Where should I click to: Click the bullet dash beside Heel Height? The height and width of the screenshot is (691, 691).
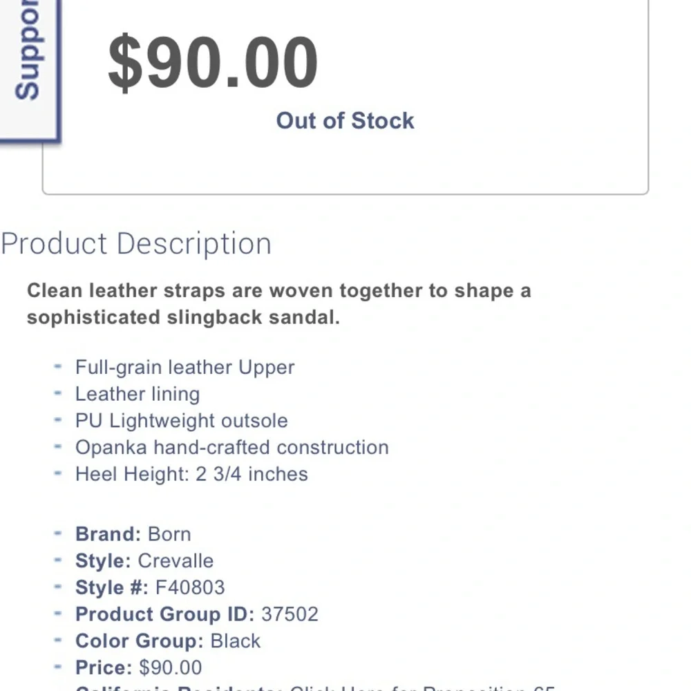click(x=59, y=473)
